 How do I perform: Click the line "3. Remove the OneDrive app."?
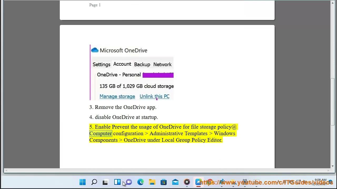coord(123,107)
